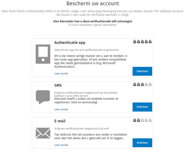
Task: Click the speech bubble SMS icon
Action: [43, 97]
